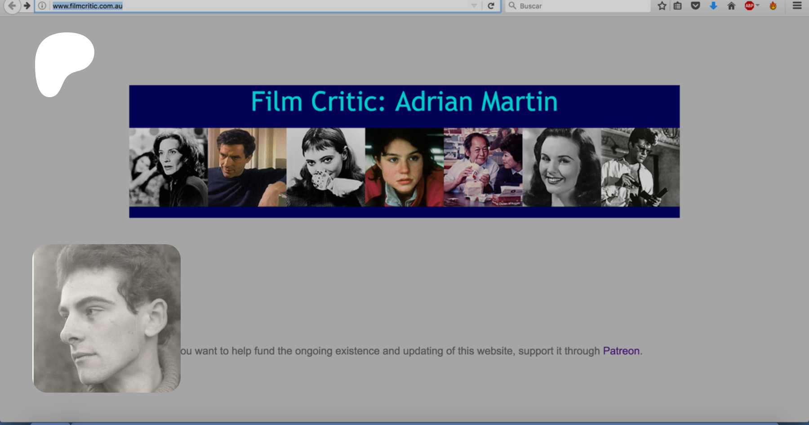The width and height of the screenshot is (809, 425).
Task: Open the hamburger menu
Action: [797, 6]
